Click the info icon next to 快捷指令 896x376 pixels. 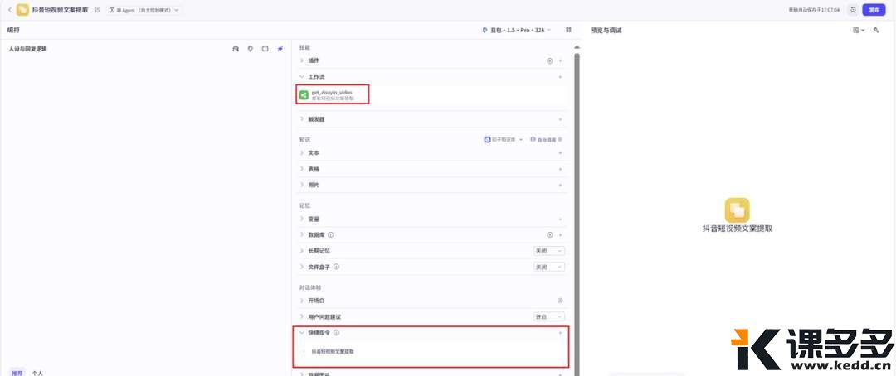337,333
